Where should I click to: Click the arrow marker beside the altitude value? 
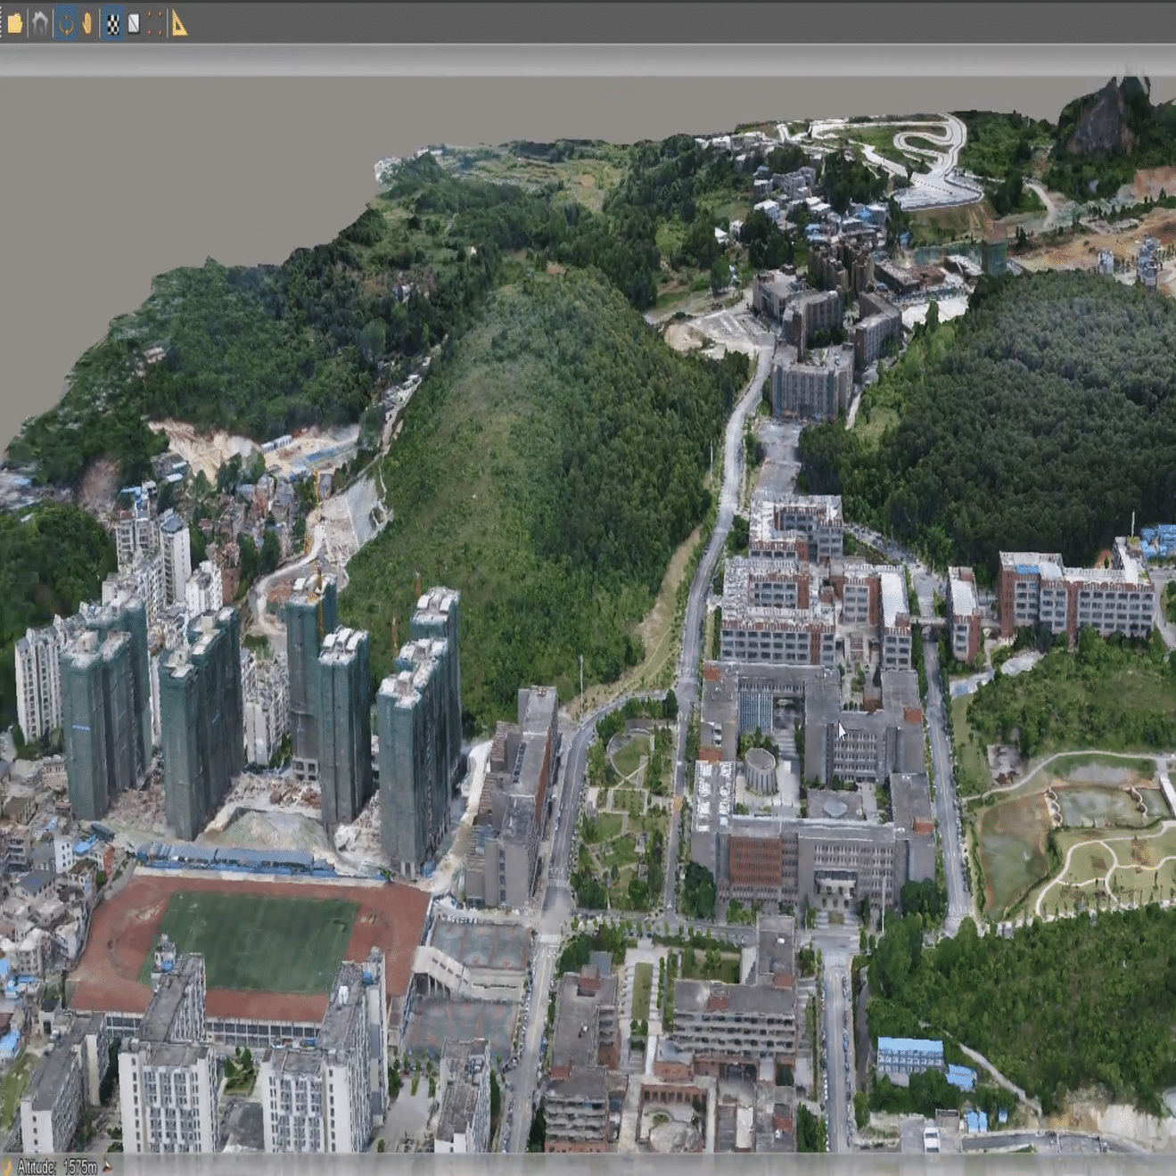[107, 1166]
